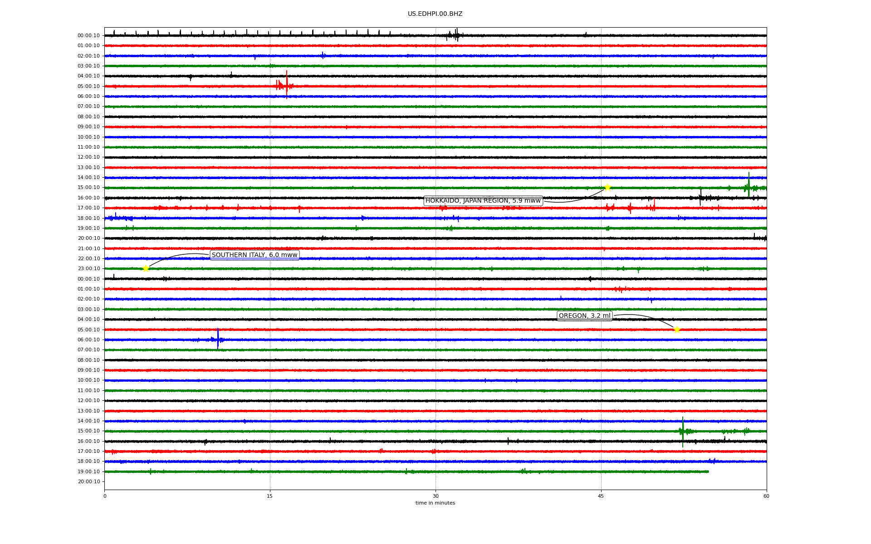
Task: Click the 45 tick on x-axis
Action: click(x=601, y=496)
